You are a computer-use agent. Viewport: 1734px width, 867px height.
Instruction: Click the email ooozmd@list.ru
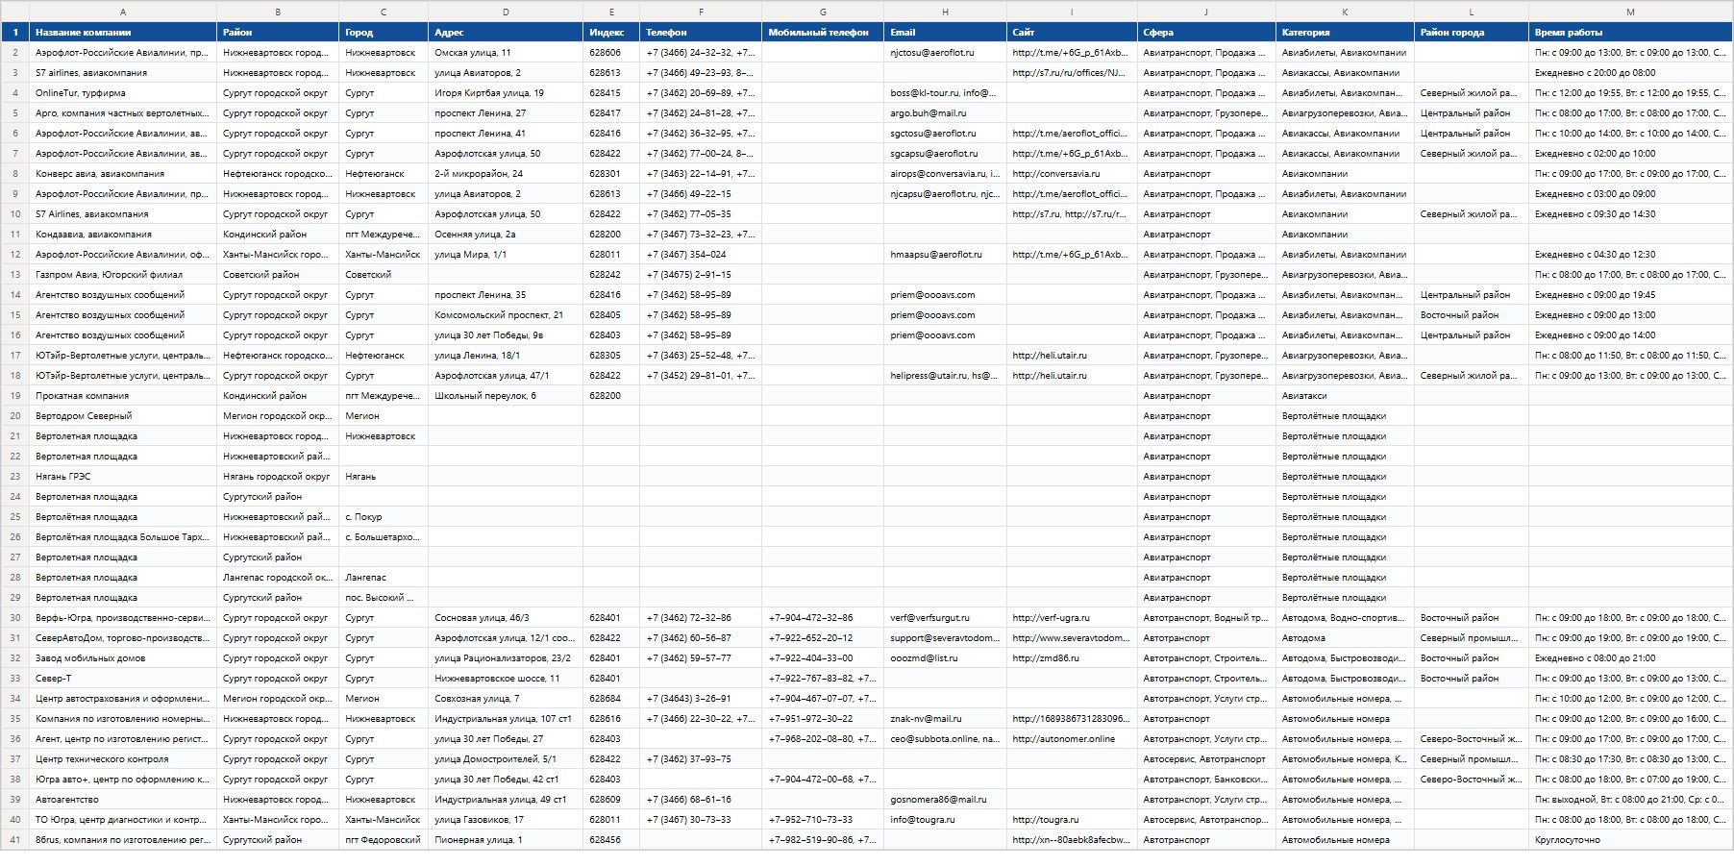click(x=924, y=657)
